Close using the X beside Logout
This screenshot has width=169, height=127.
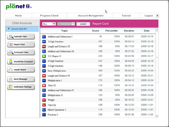(158, 16)
